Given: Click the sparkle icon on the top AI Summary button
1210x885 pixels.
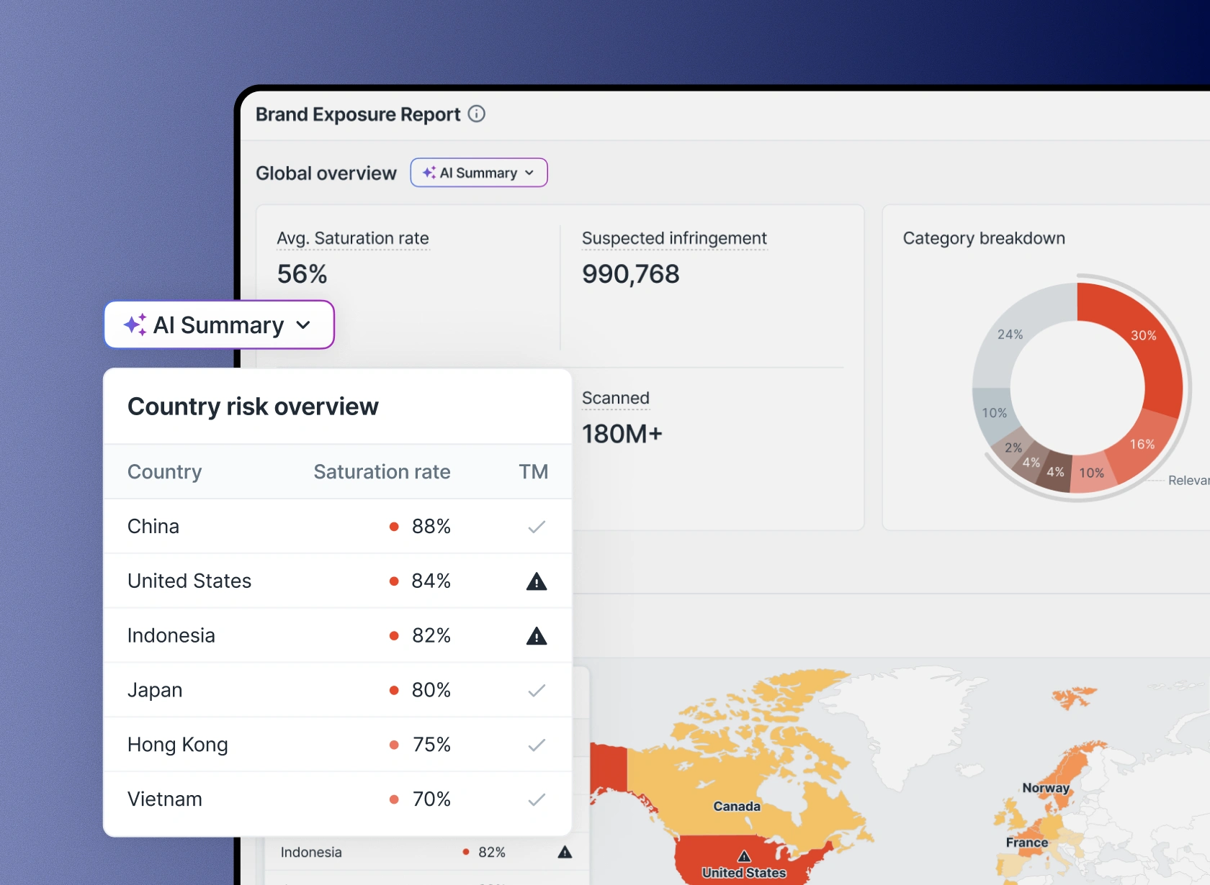Looking at the screenshot, I should pos(430,173).
